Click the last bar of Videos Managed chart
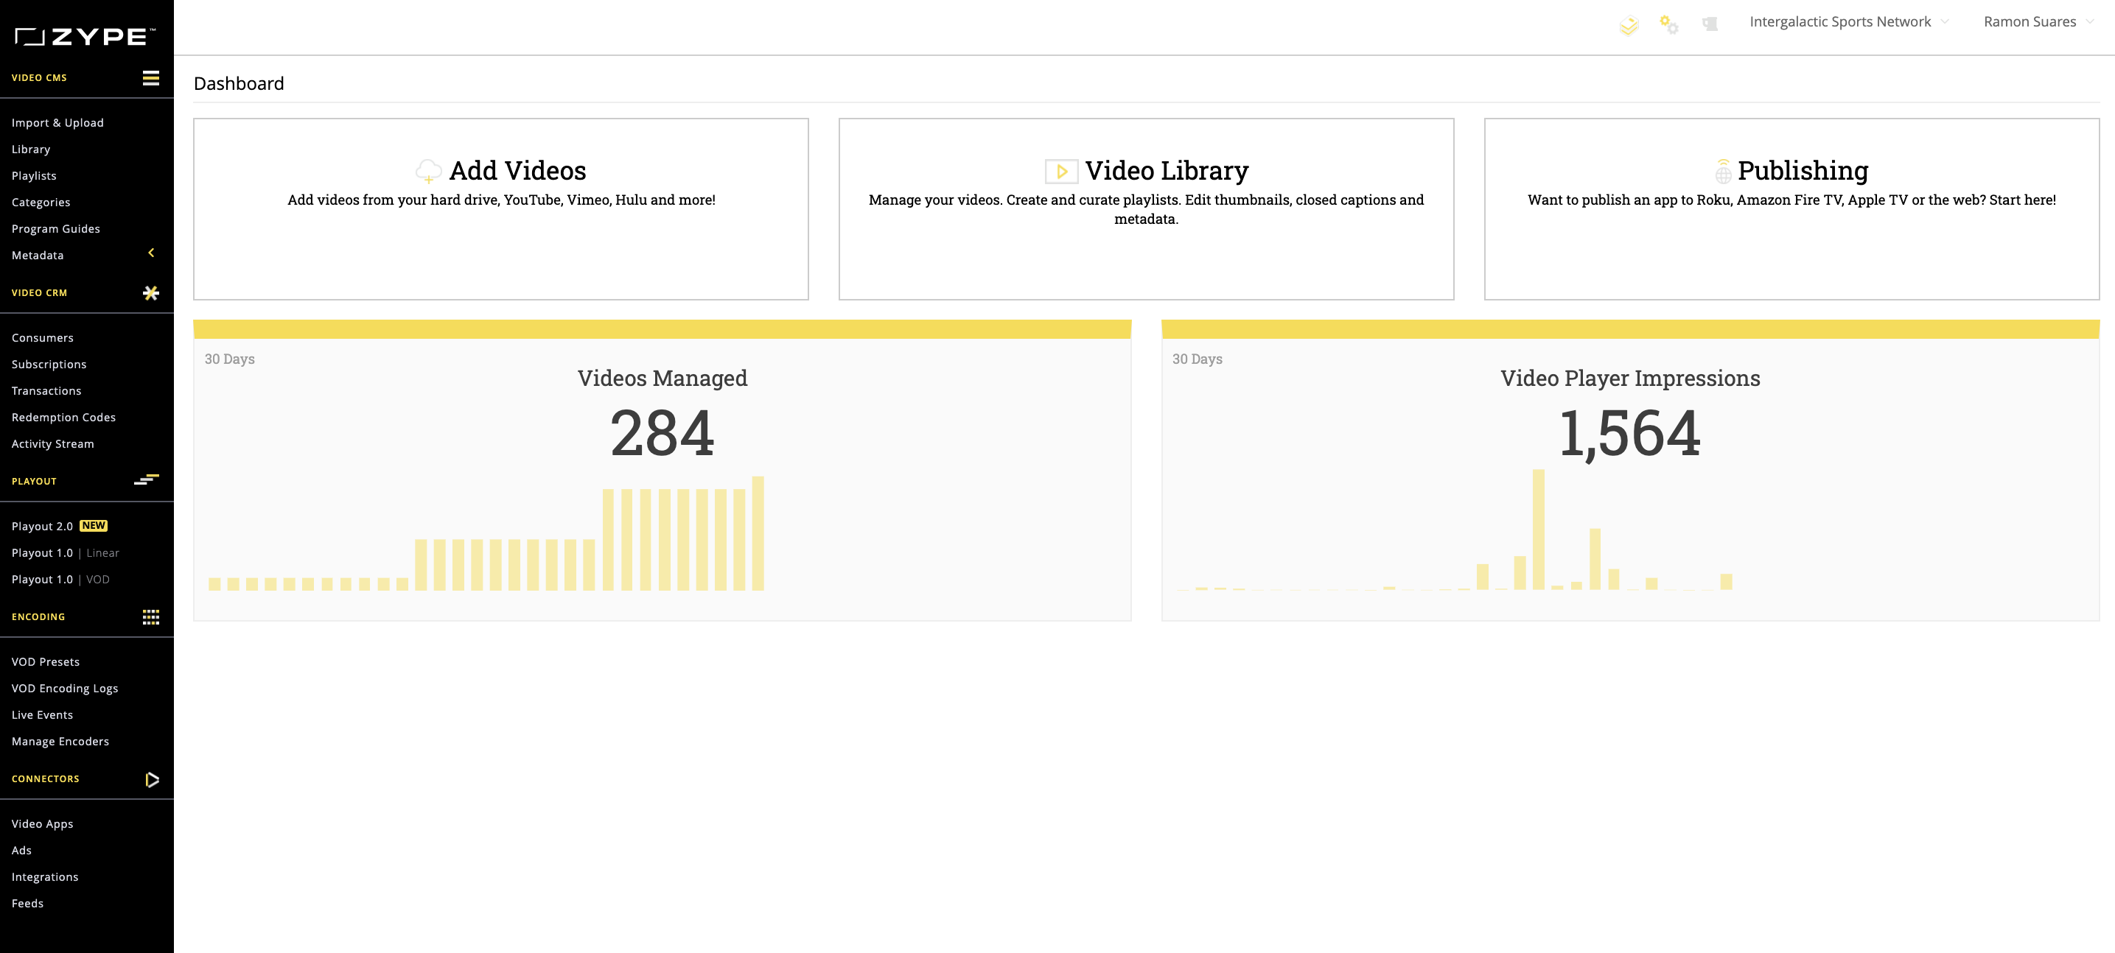 click(758, 532)
